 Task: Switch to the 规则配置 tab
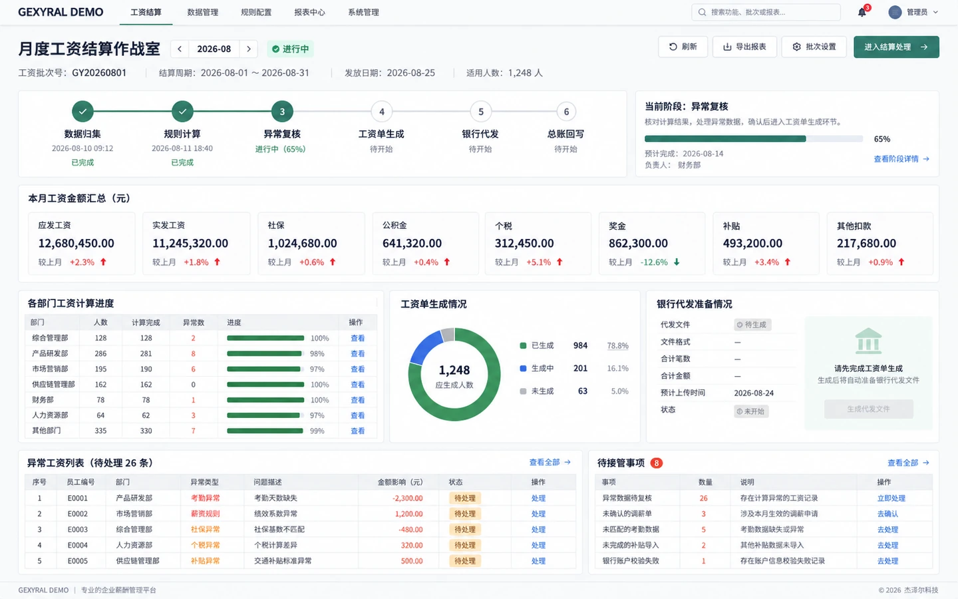pyautogui.click(x=256, y=12)
